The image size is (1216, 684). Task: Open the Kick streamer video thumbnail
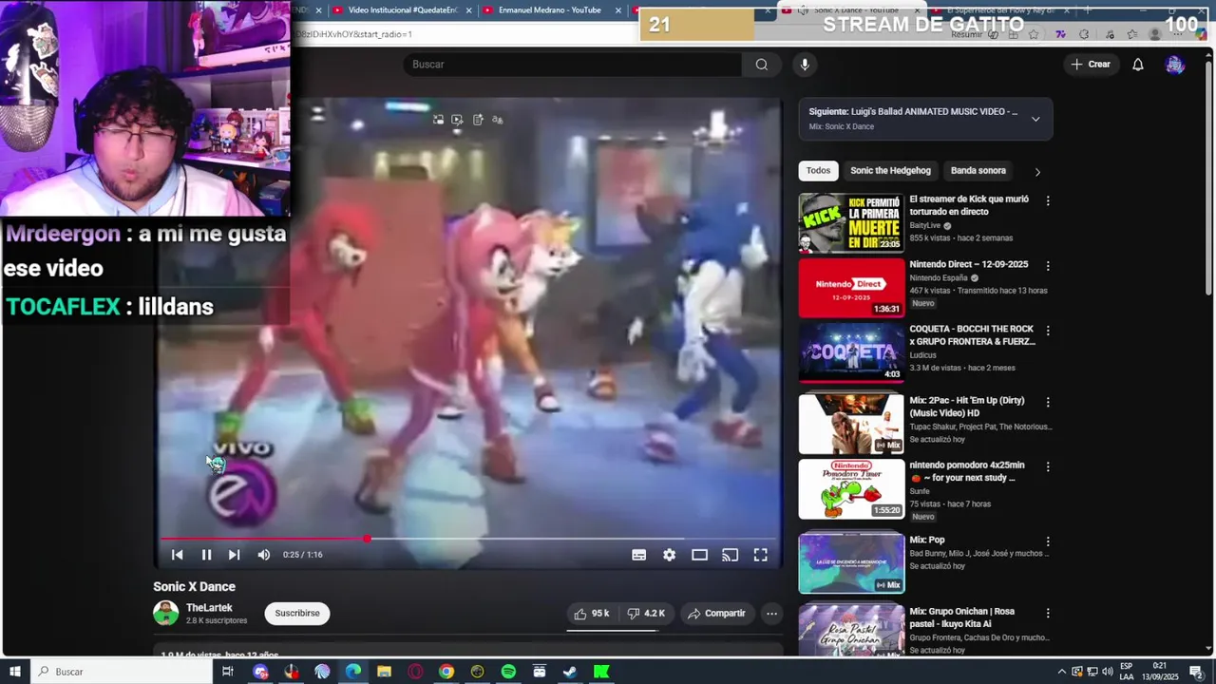(x=851, y=223)
